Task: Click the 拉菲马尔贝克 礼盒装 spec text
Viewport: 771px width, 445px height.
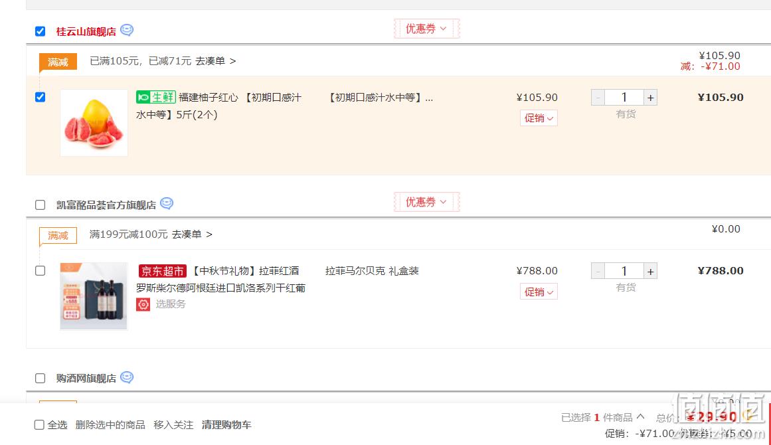Action: [372, 271]
